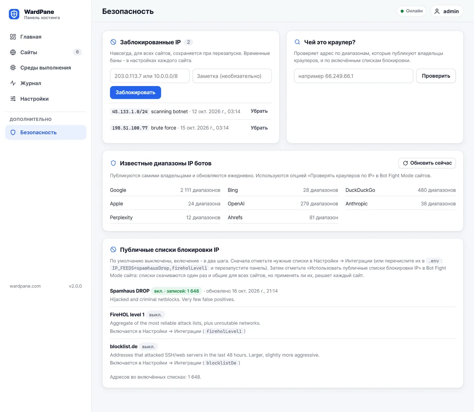Click the refresh icon in Обновить сейчас

click(405, 163)
